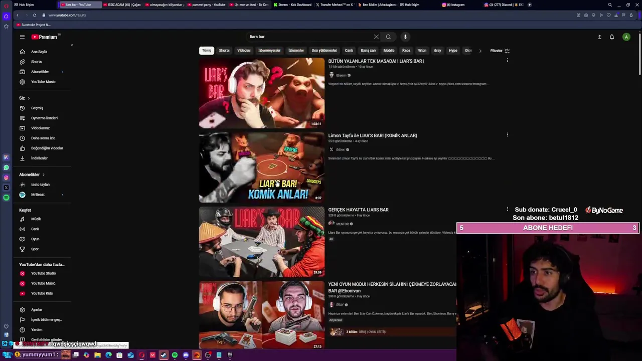Reload the page with browser refresh button
Image resolution: width=642 pixels, height=361 pixels.
34,15
